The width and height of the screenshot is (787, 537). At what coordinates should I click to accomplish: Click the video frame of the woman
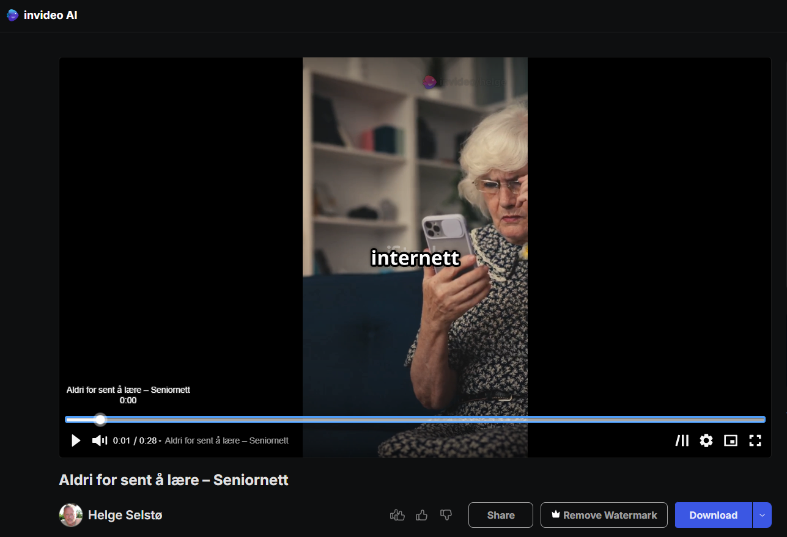415,183
